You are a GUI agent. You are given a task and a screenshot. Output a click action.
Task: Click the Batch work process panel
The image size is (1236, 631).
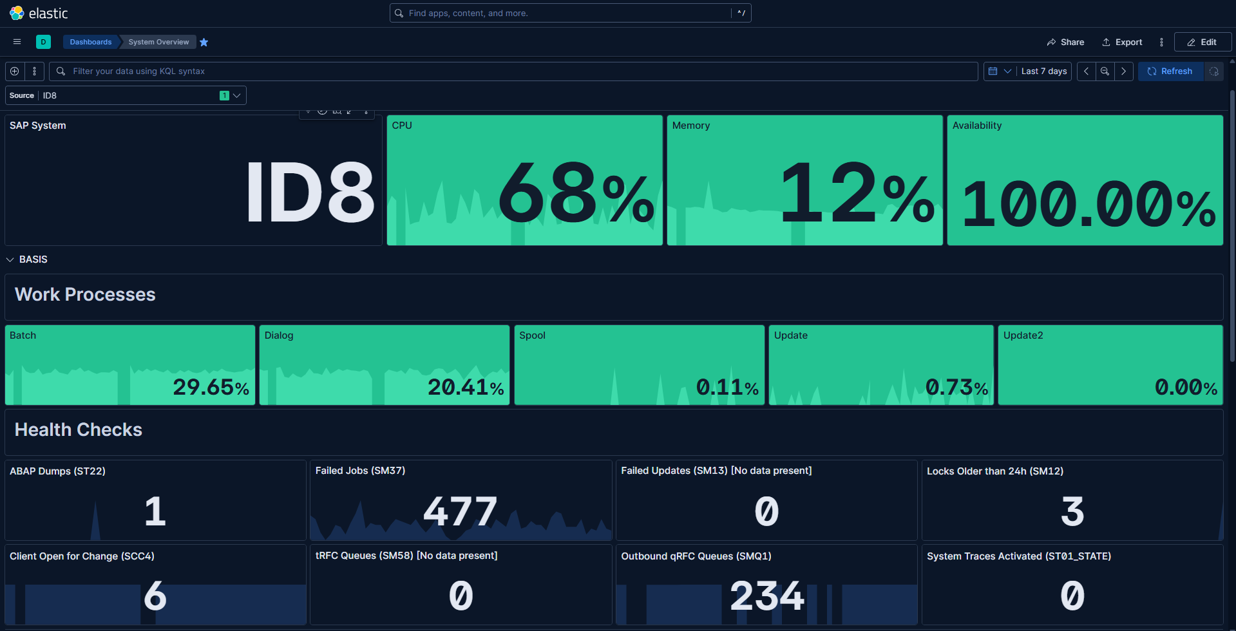pyautogui.click(x=130, y=365)
